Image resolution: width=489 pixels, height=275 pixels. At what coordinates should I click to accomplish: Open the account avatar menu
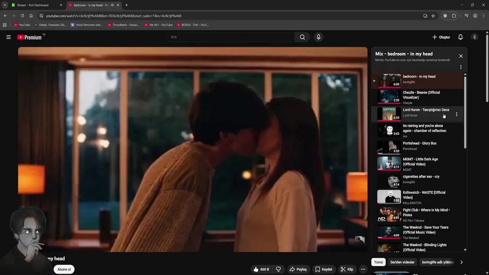point(474,37)
